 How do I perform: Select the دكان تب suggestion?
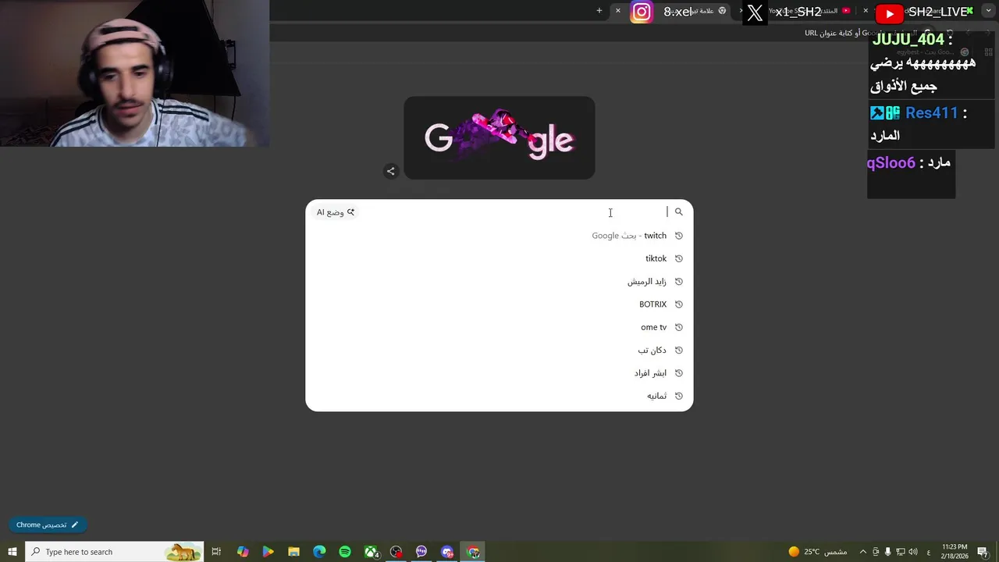[499, 350]
